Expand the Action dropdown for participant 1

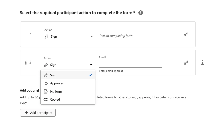click(92, 36)
